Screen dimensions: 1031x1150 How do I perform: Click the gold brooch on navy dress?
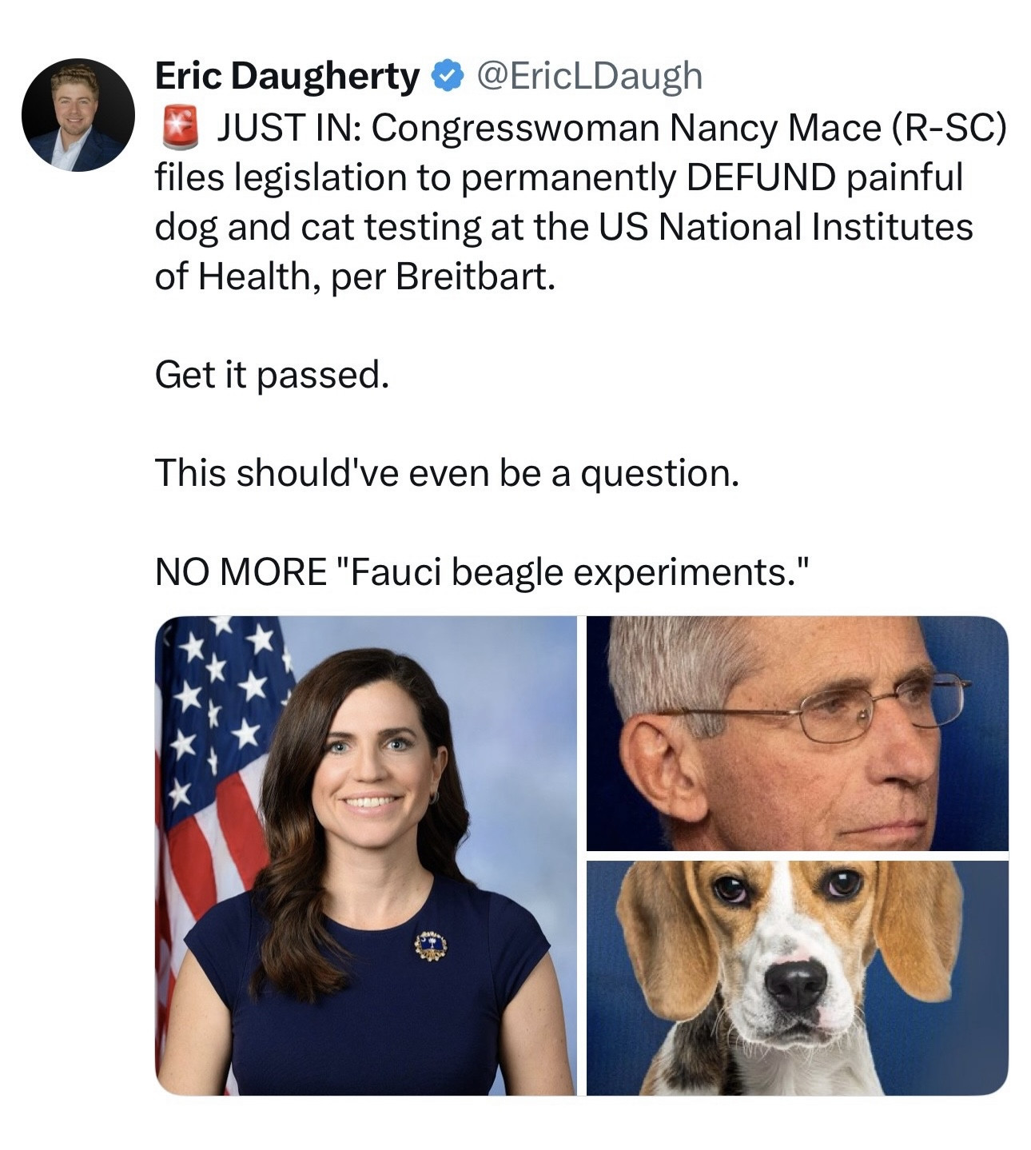click(431, 946)
